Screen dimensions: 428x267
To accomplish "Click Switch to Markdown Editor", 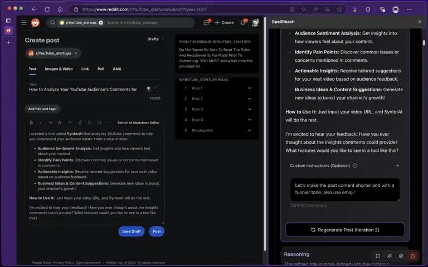I will (138, 122).
